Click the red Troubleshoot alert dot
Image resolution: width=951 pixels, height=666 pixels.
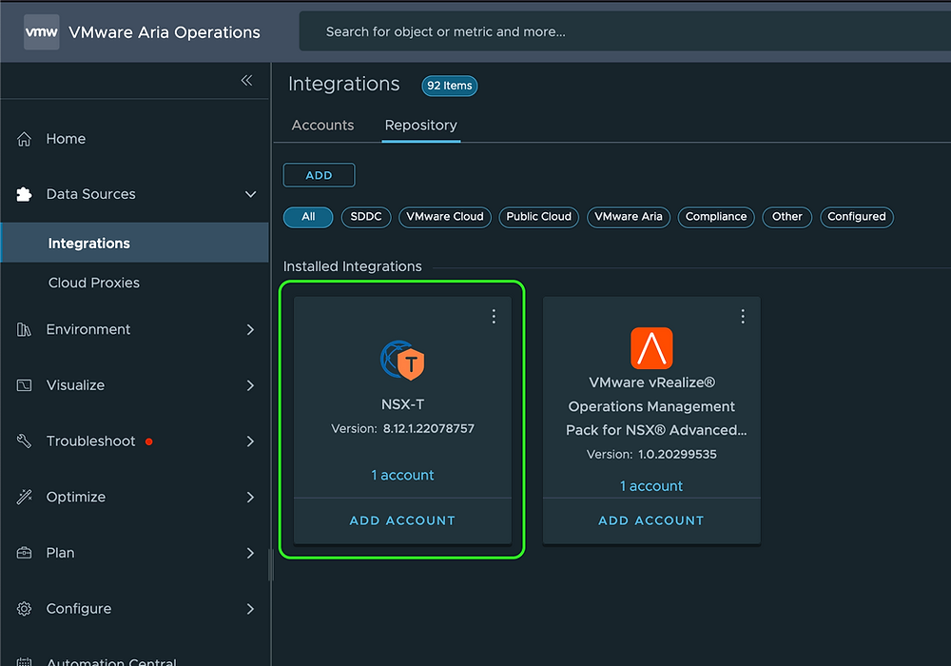[149, 441]
